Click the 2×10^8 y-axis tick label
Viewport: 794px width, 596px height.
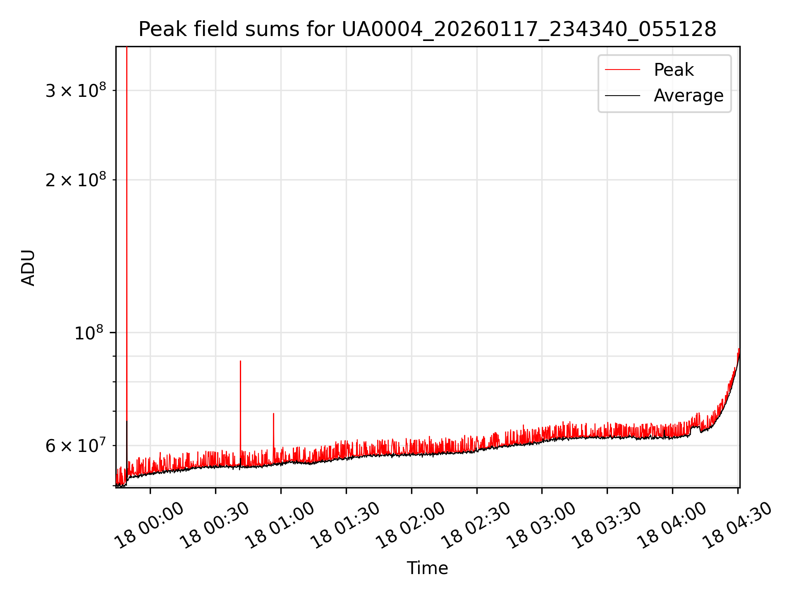[x=76, y=180]
